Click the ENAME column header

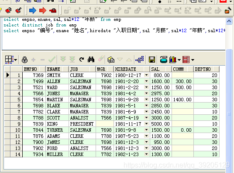[x=57, y=69]
